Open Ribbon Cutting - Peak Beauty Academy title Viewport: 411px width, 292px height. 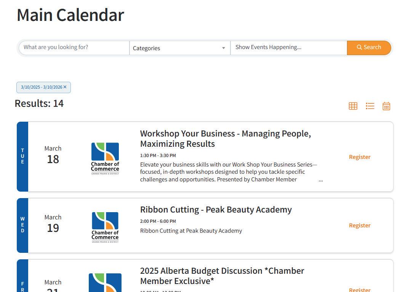[x=216, y=209]
